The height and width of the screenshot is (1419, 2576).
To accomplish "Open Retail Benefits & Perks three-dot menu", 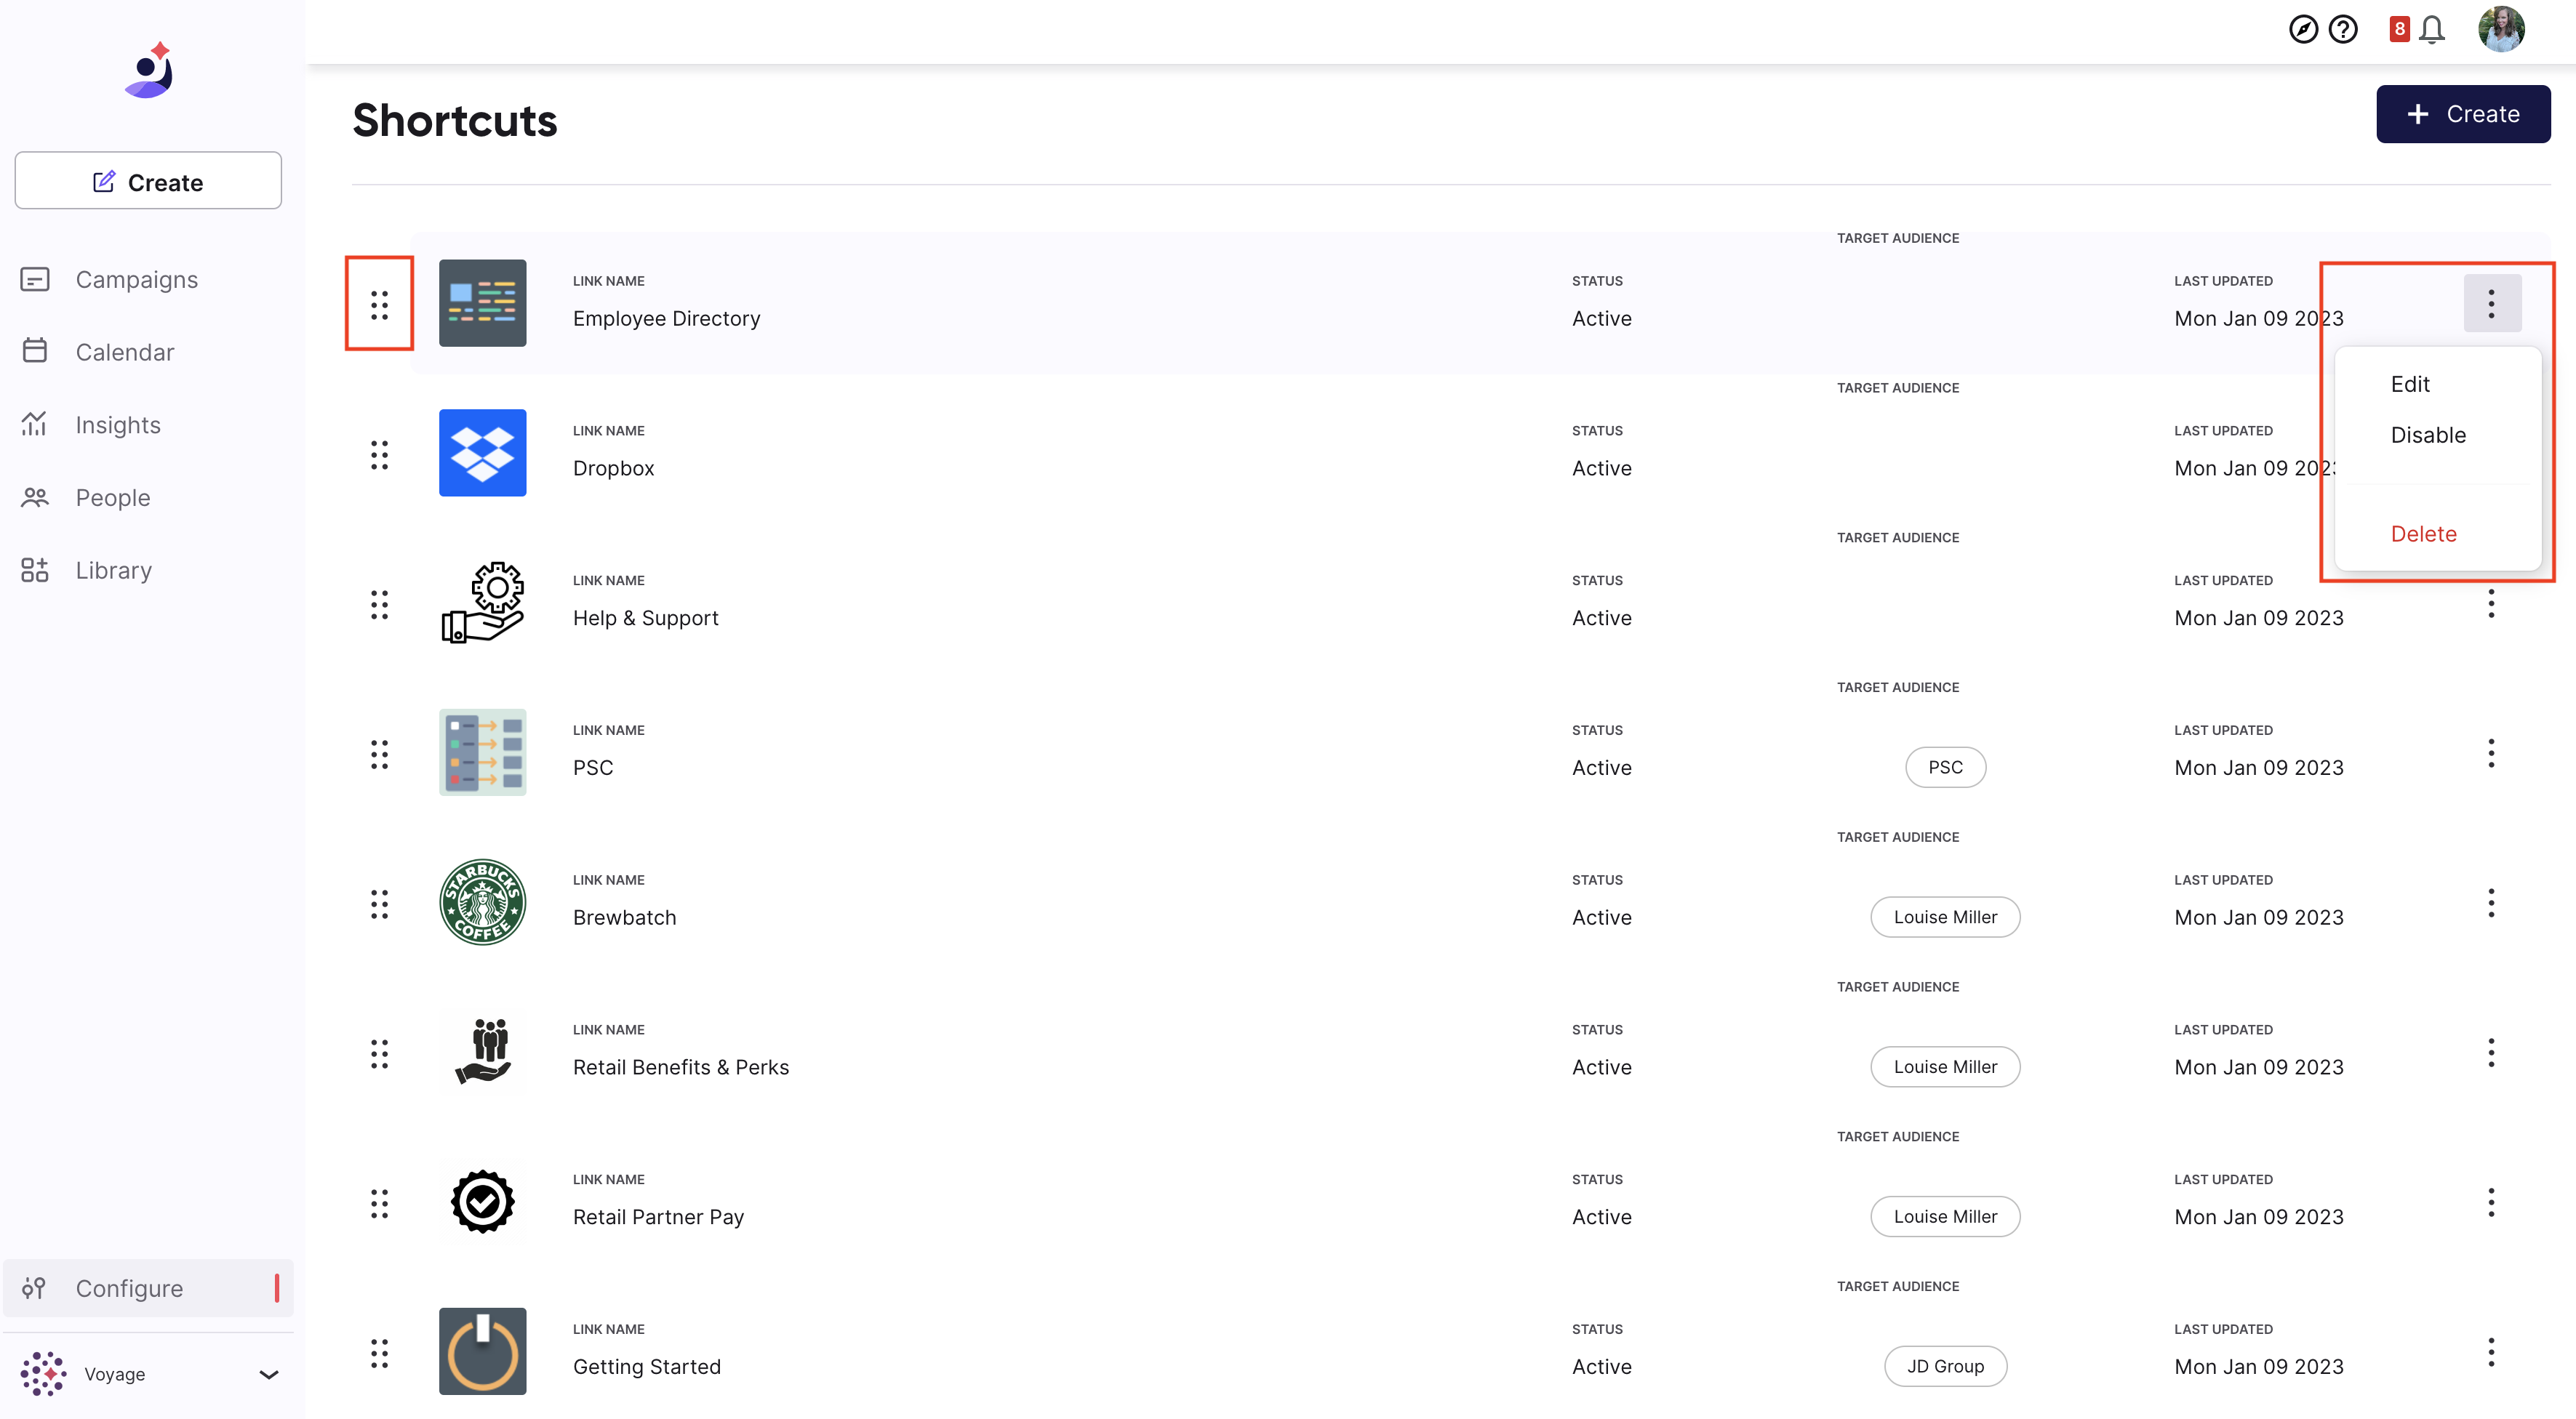I will (2491, 1053).
